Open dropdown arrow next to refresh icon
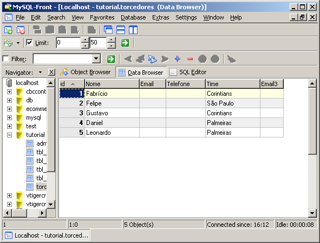The width and height of the screenshot is (320, 243). pyautogui.click(x=18, y=43)
